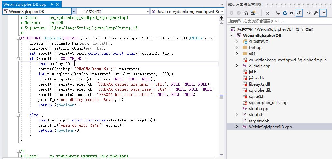Viewport: 332px width, 159px height.
Task: Open the view switcher dropdown arrow
Action: point(259,13)
